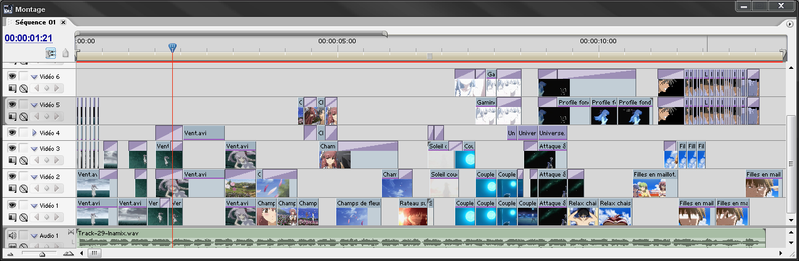Toggle lock box on Vidéo 6
The height and width of the screenshot is (261, 799).
point(23,76)
